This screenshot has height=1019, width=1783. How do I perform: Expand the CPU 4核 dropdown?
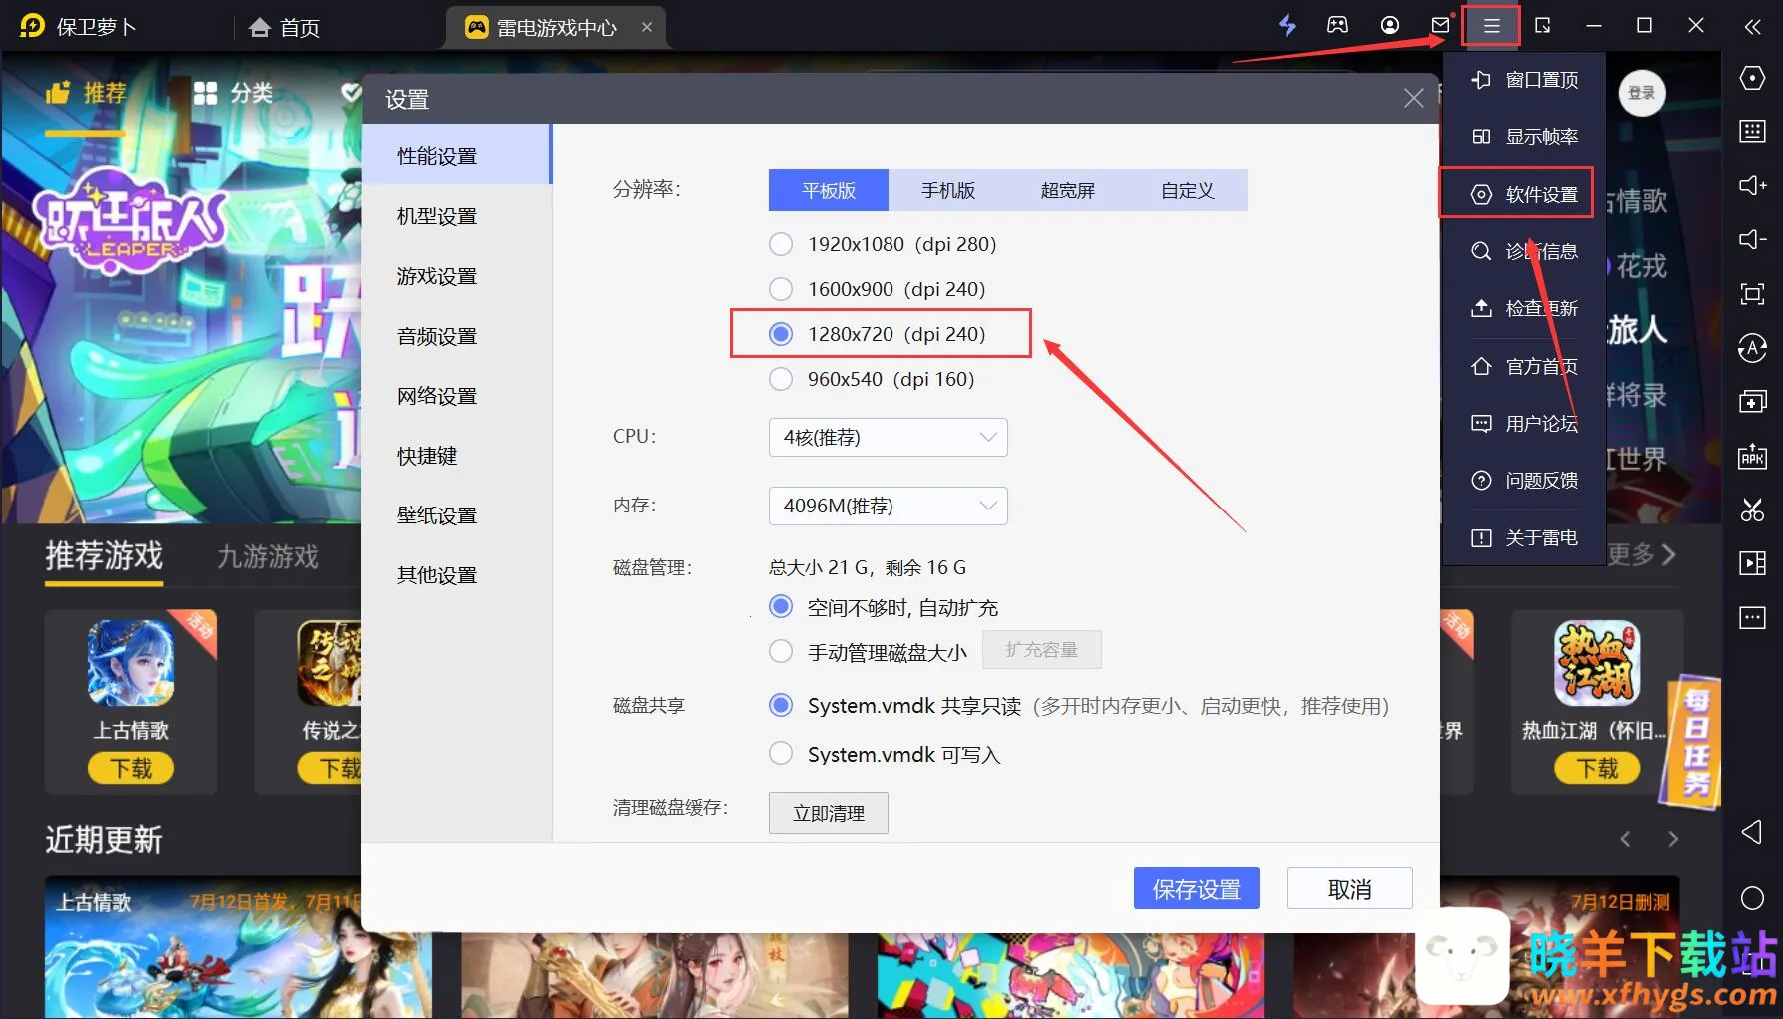click(x=888, y=437)
